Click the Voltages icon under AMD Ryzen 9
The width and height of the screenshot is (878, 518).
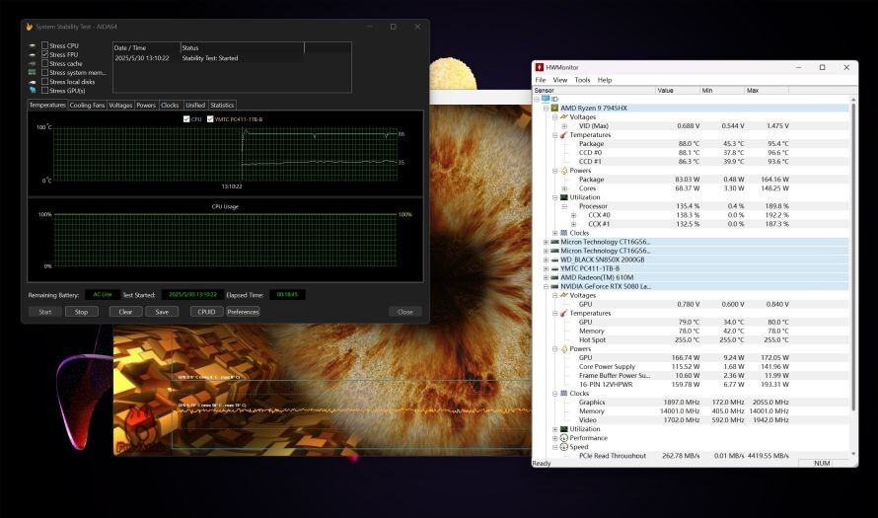(564, 117)
